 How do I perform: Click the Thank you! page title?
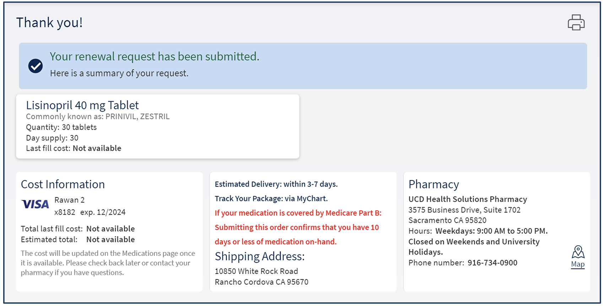[x=49, y=23]
